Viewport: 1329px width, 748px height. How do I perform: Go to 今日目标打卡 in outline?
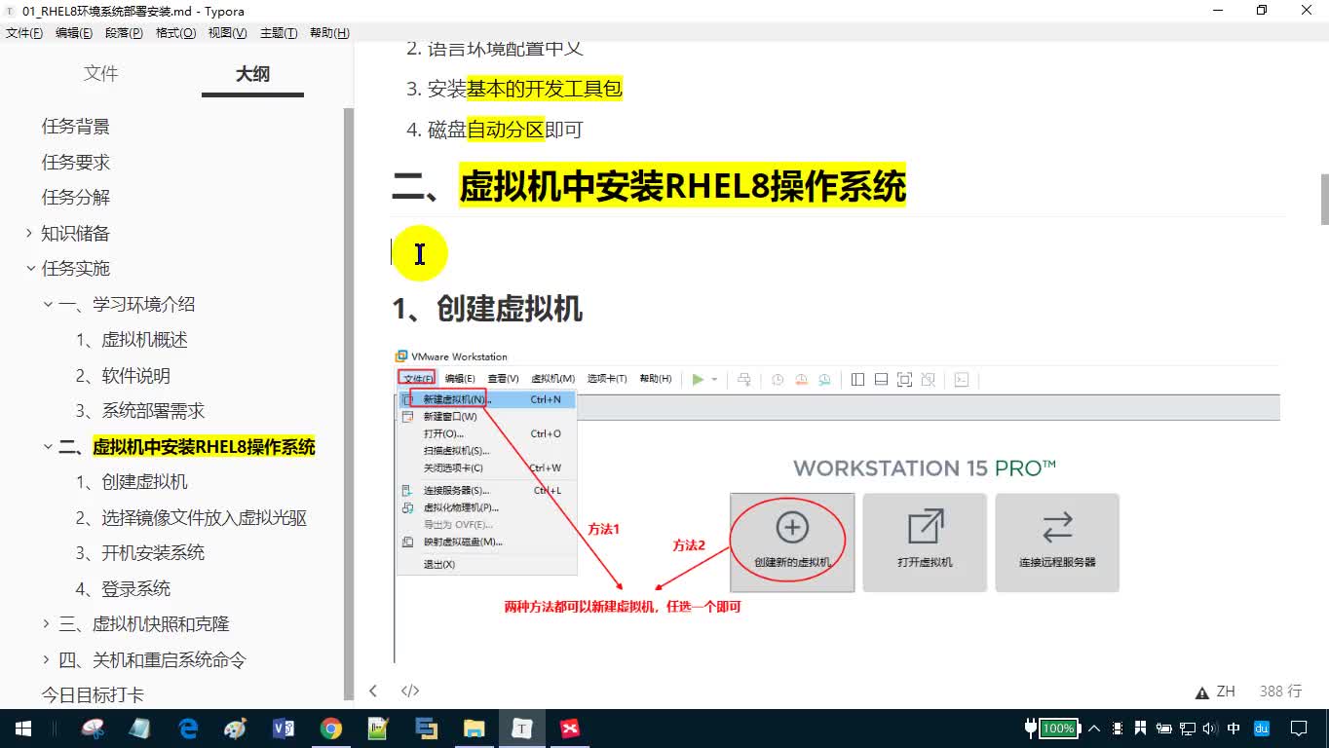click(93, 695)
